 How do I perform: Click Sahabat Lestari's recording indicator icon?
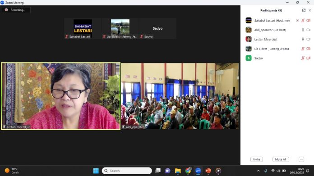[x=297, y=20]
